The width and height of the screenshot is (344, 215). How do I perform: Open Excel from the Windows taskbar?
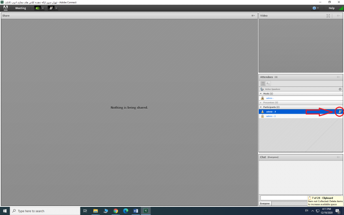pos(146,211)
